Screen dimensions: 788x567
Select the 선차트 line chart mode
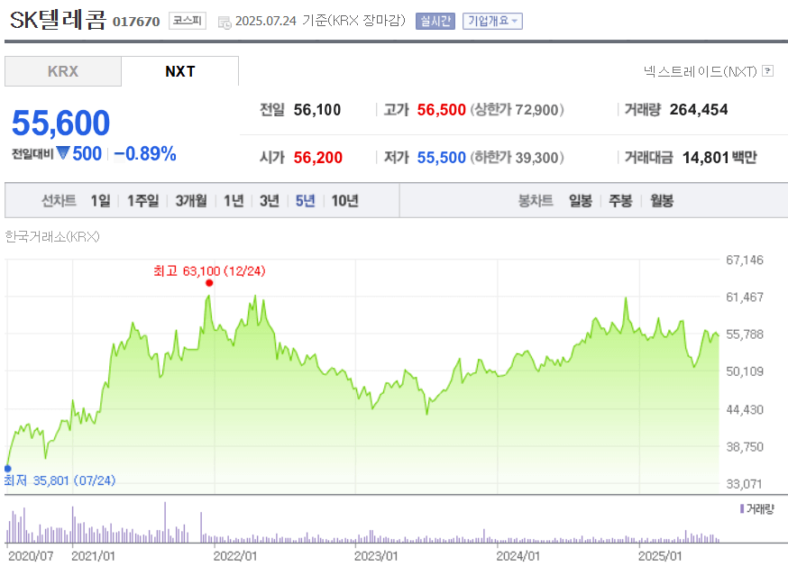click(58, 201)
